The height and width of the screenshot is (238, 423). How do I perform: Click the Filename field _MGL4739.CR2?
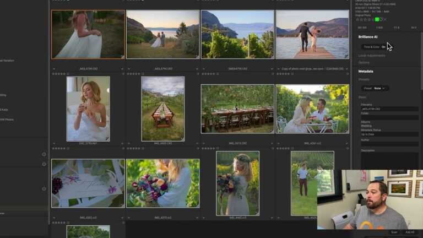pos(389,109)
